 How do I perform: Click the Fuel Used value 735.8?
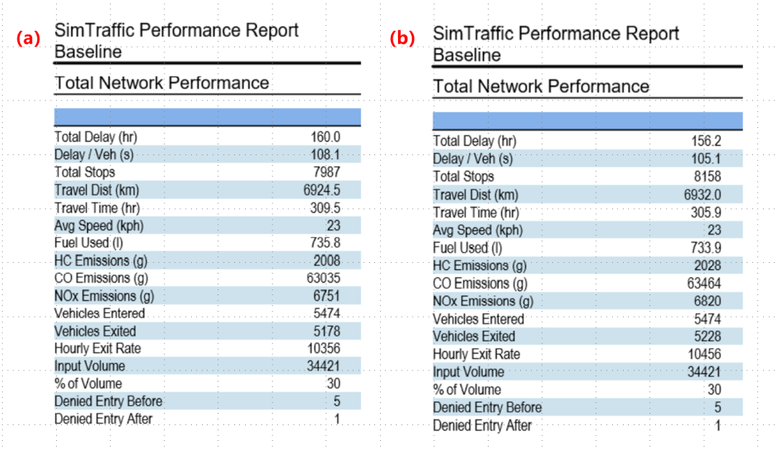click(x=325, y=243)
